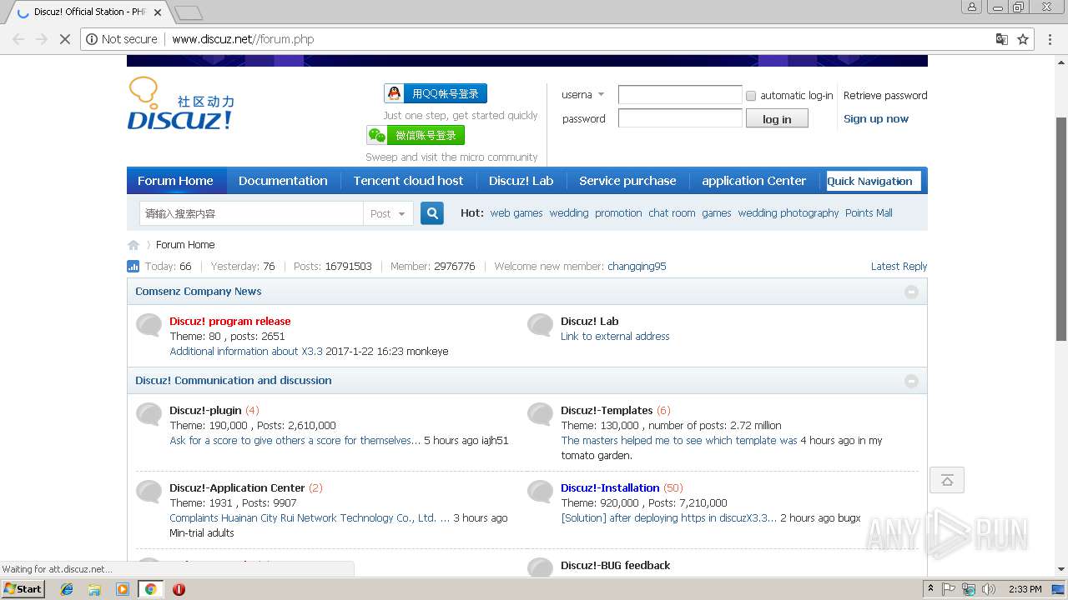Enable the automatic log-in checkbox

[751, 96]
